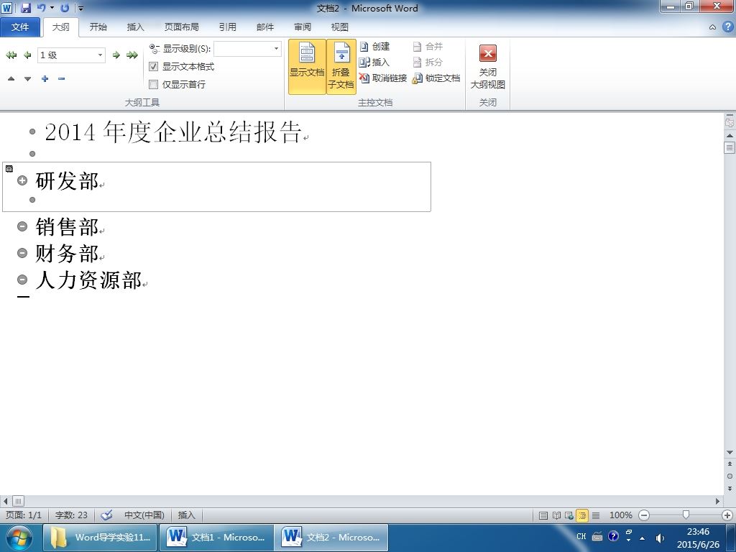Switch to Web Layout view icon
The image size is (736, 552).
click(x=569, y=515)
